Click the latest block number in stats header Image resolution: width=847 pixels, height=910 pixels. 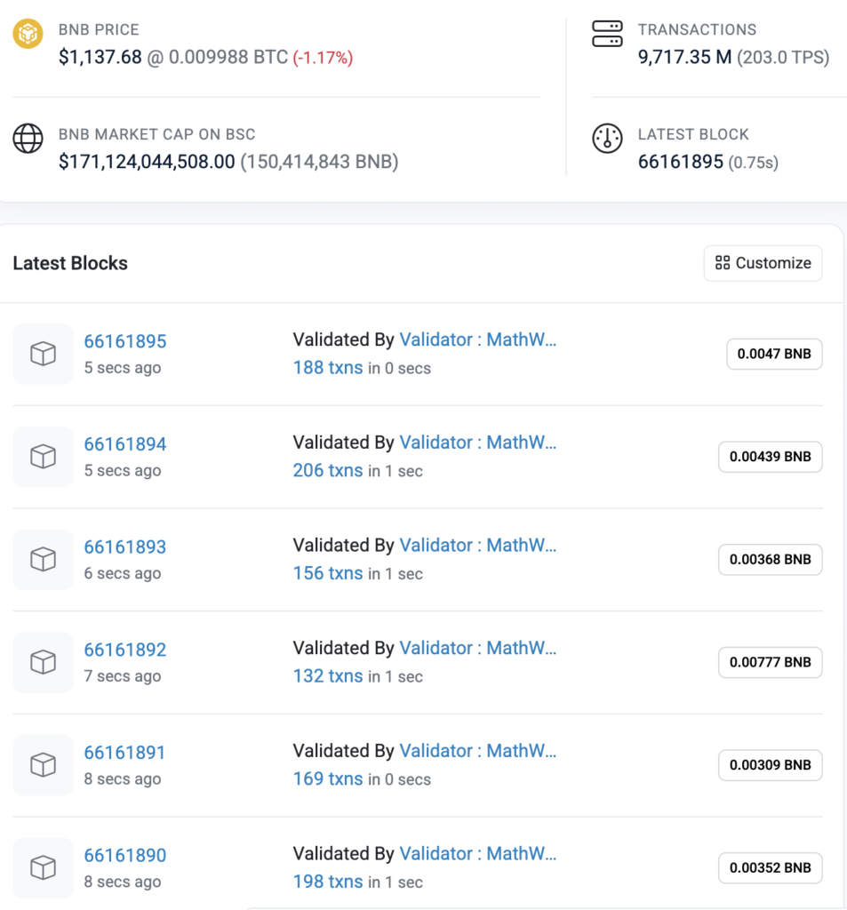point(680,163)
